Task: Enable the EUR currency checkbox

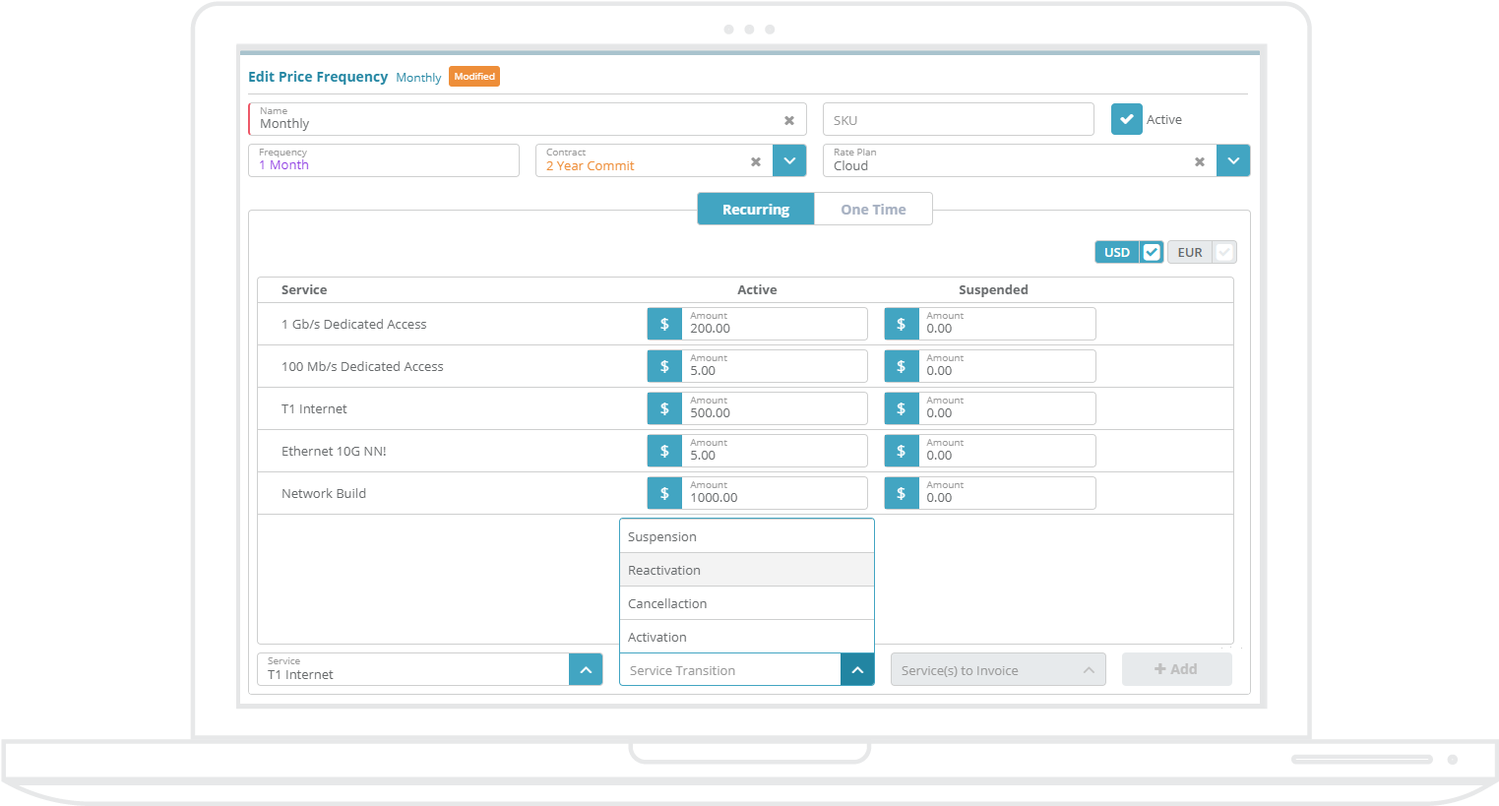Action: pos(1225,251)
